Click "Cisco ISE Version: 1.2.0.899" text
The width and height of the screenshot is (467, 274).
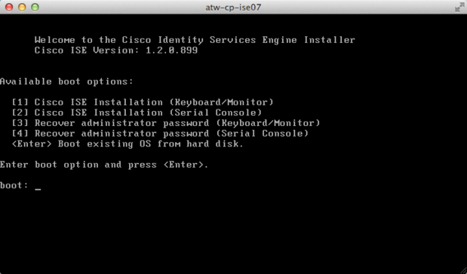[116, 50]
